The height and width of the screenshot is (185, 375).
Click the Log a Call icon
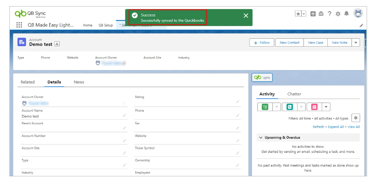(289, 107)
